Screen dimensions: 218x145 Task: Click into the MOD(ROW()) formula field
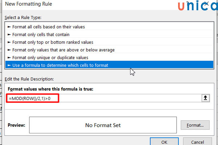click(x=109, y=98)
